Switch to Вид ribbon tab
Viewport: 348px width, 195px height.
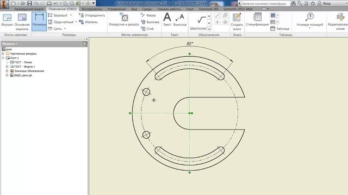click(134, 9)
